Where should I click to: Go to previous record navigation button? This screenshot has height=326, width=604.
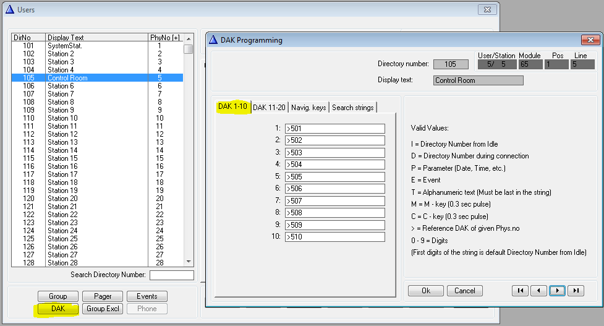tap(538, 291)
